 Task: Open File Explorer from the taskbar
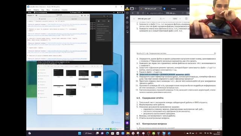[x=128, y=133]
